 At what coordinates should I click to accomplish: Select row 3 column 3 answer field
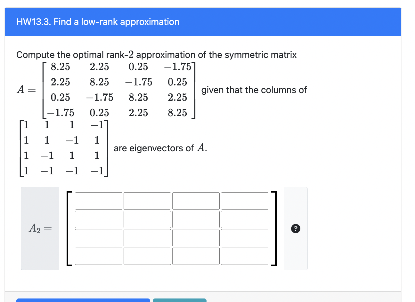196,238
